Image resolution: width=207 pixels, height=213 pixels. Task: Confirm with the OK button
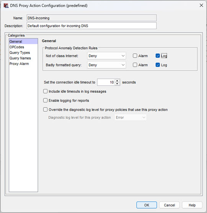pos(147,205)
